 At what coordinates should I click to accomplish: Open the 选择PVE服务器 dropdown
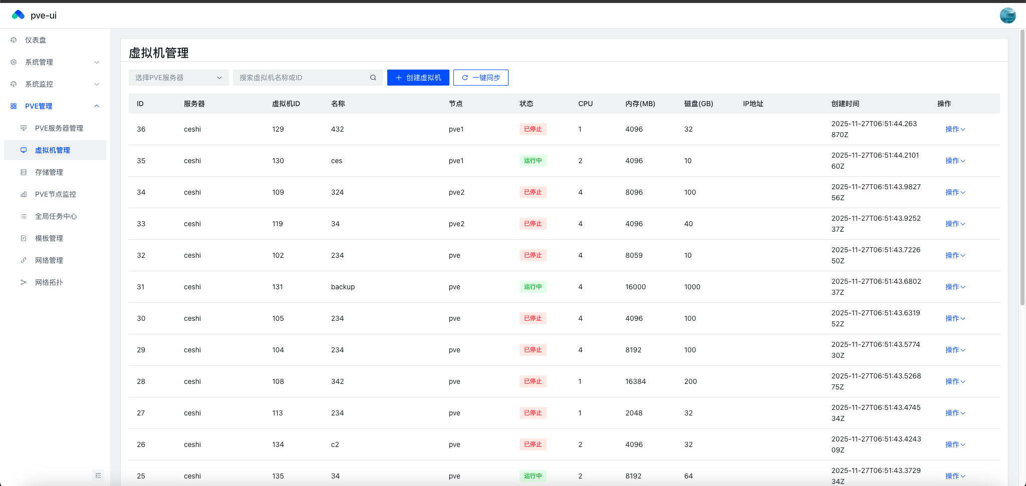[x=178, y=78]
